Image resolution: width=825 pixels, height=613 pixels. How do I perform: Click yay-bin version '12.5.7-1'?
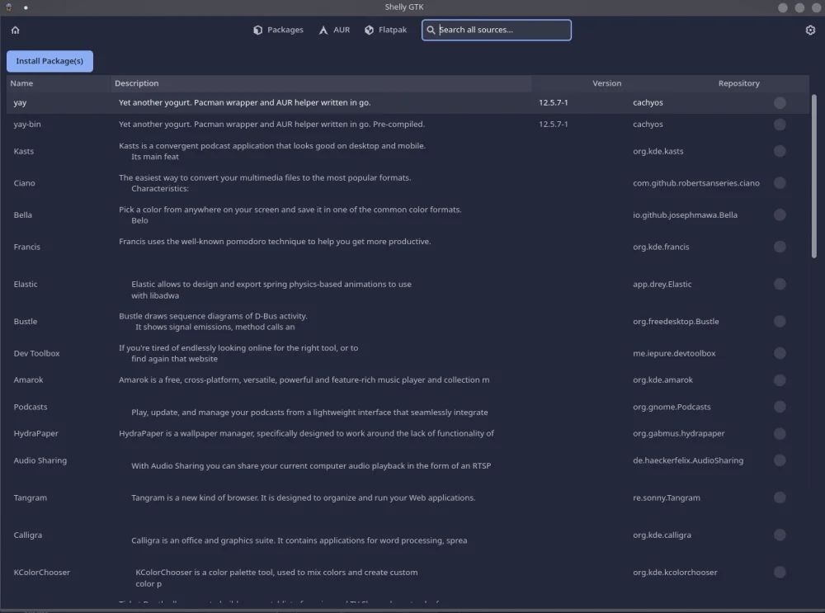coord(553,125)
